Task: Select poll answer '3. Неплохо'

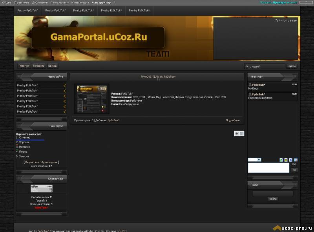Action: tap(23, 147)
